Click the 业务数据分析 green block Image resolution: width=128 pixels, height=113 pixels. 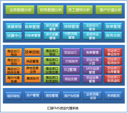point(20,10)
